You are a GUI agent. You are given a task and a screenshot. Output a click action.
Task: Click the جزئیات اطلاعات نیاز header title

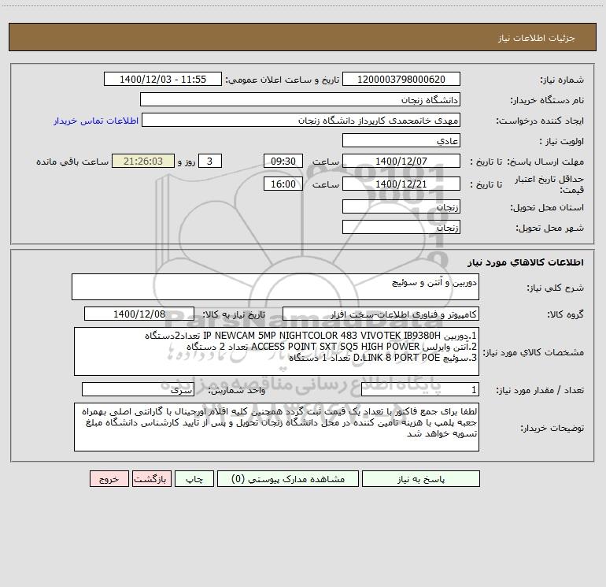(537, 38)
